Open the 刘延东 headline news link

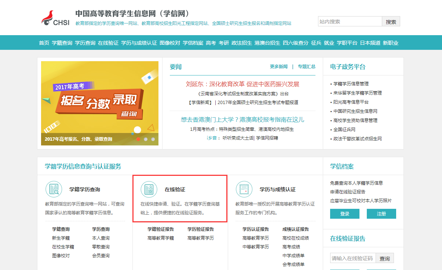point(242,84)
